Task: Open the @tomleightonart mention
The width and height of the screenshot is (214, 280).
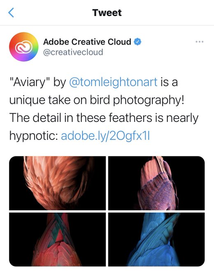Action: pyautogui.click(x=113, y=82)
